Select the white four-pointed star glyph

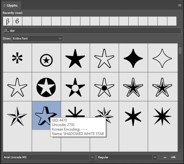[163, 58]
